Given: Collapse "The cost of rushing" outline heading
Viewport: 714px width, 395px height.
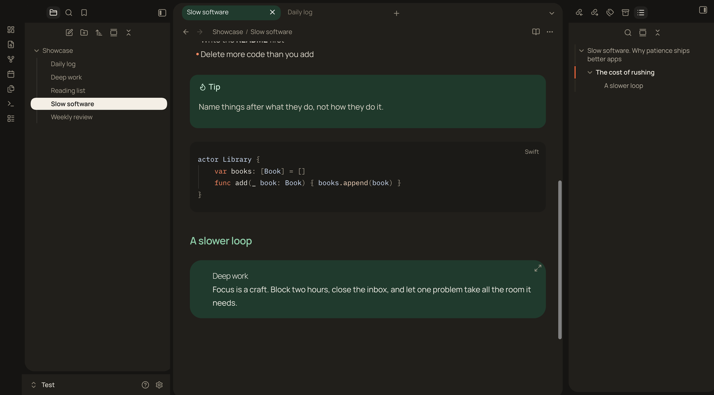Looking at the screenshot, I should (x=590, y=73).
